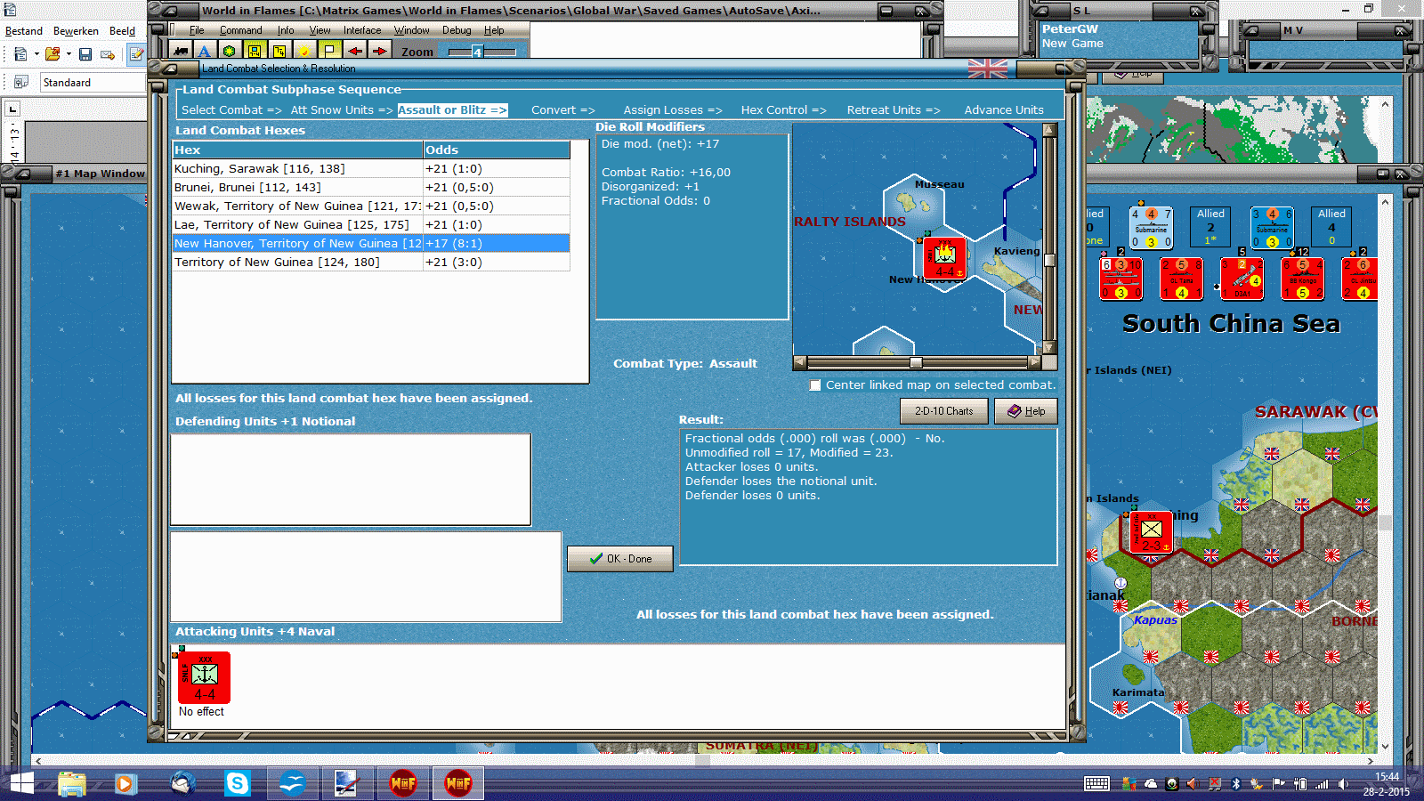Click the Hex column header
Image resolution: width=1424 pixels, height=801 pixels.
pos(297,150)
